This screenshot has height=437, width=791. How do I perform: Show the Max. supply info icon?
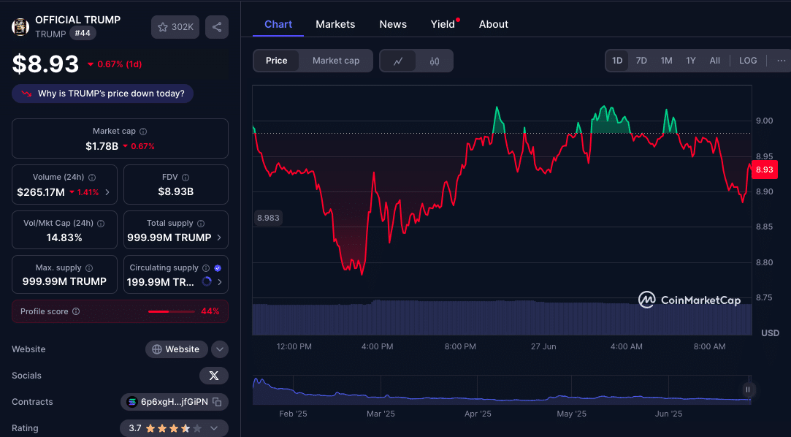pos(89,268)
